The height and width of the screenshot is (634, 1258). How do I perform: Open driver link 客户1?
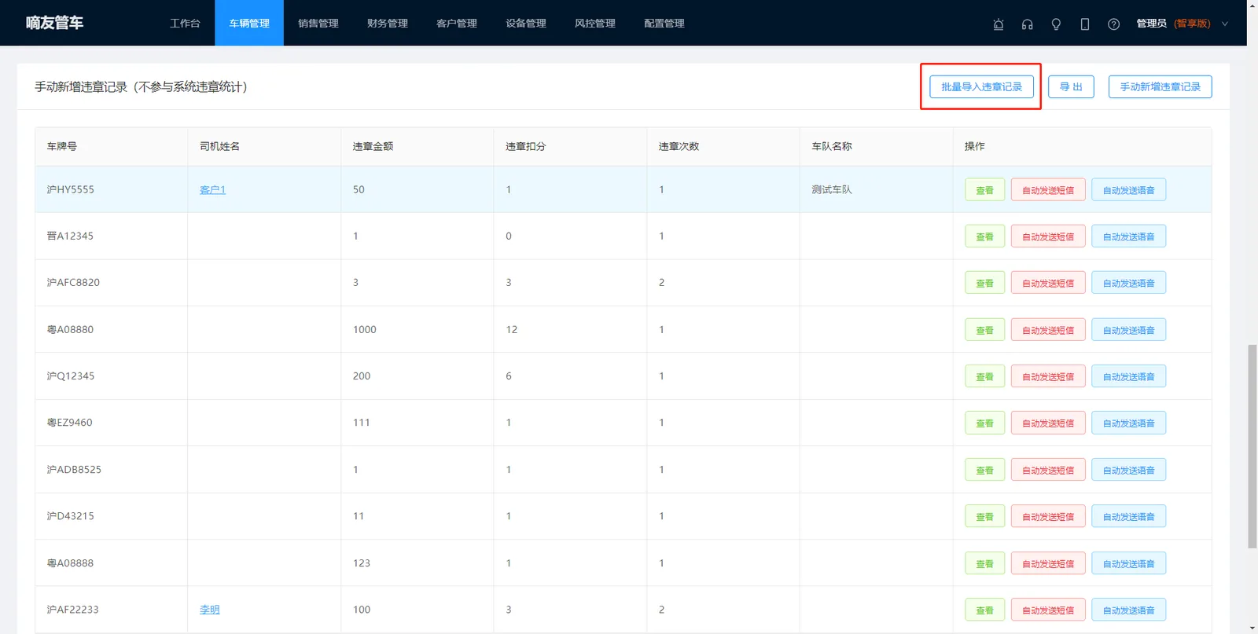point(212,189)
